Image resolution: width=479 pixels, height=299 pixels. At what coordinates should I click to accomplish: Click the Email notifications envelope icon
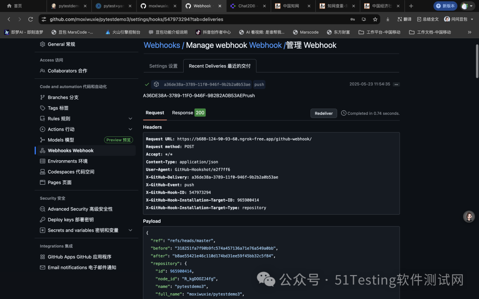tap(43, 268)
